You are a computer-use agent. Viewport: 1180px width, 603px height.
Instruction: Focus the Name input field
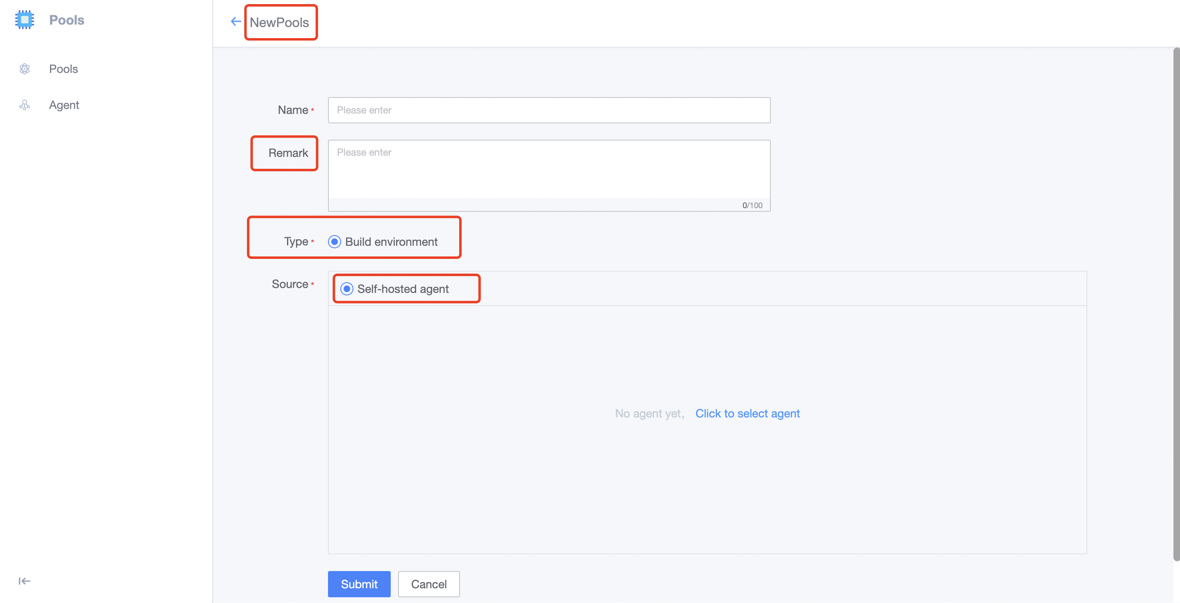[549, 110]
